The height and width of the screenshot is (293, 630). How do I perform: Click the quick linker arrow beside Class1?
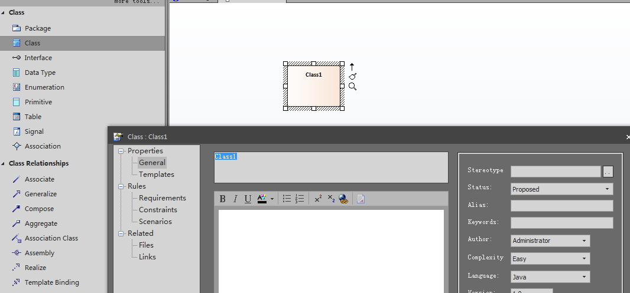(x=352, y=67)
